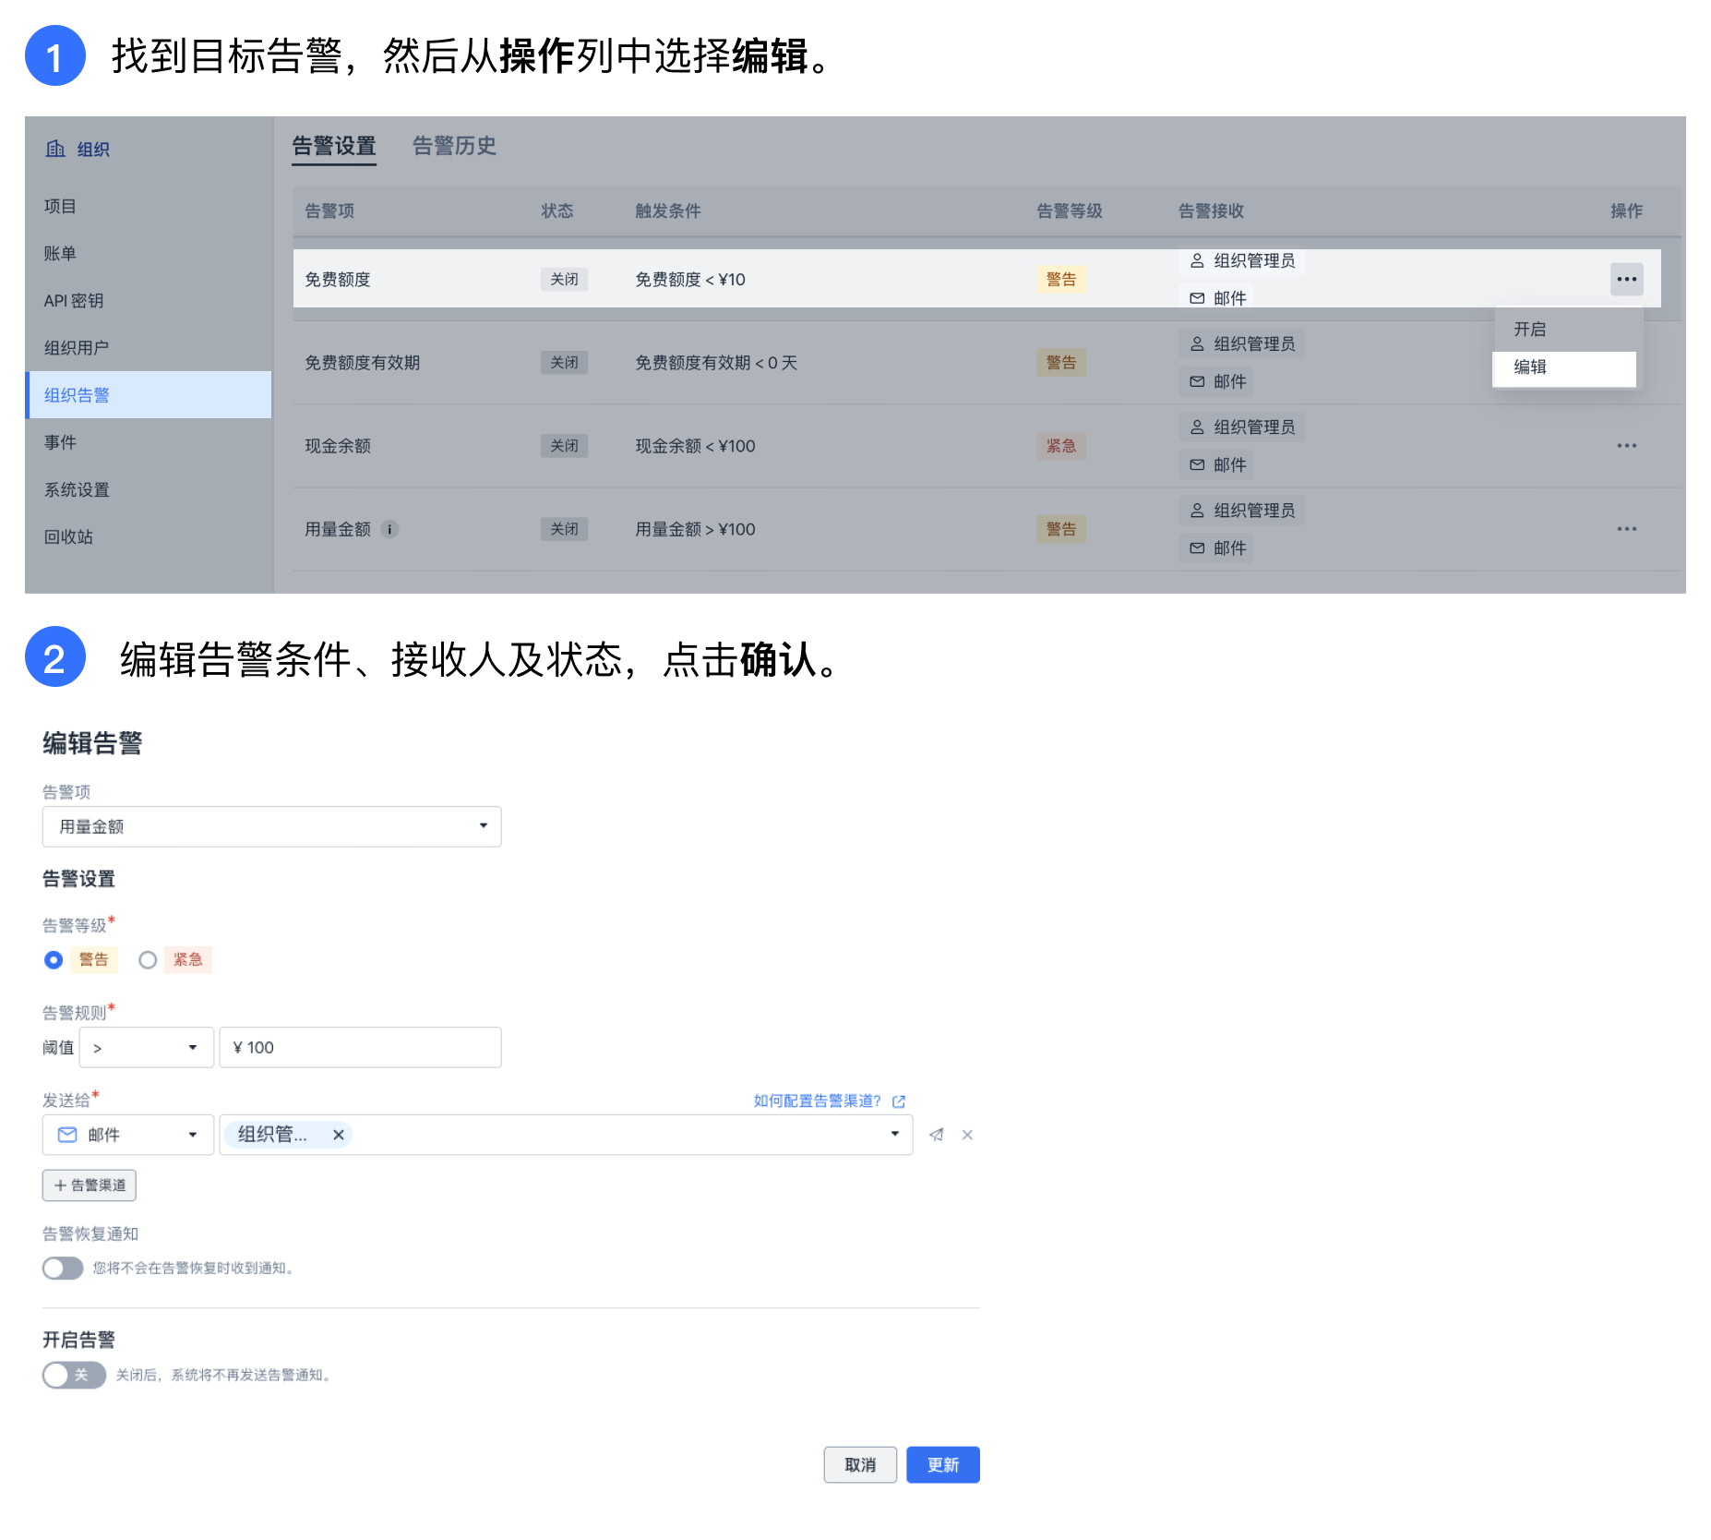Click the 现金余额 alert item cell
The height and width of the screenshot is (1540, 1711).
pos(338,446)
